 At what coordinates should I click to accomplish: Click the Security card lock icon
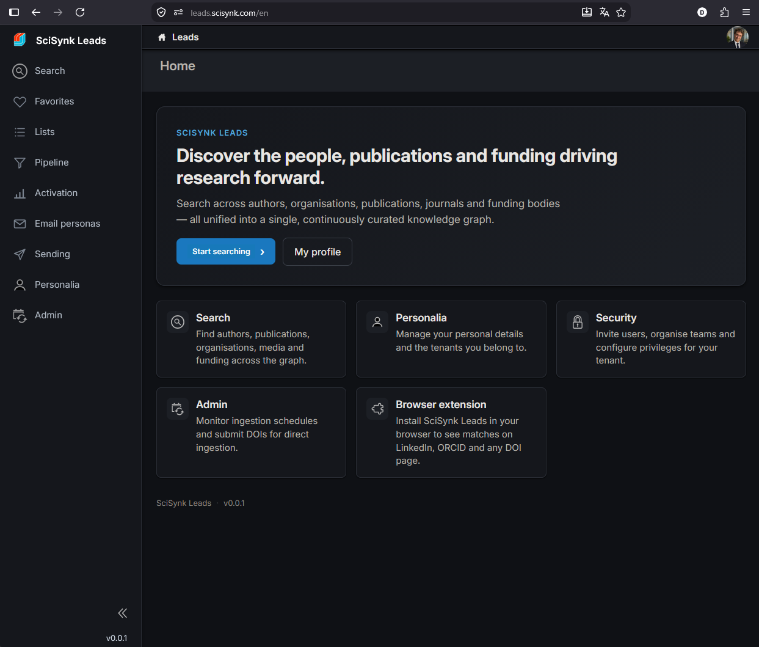(x=578, y=322)
